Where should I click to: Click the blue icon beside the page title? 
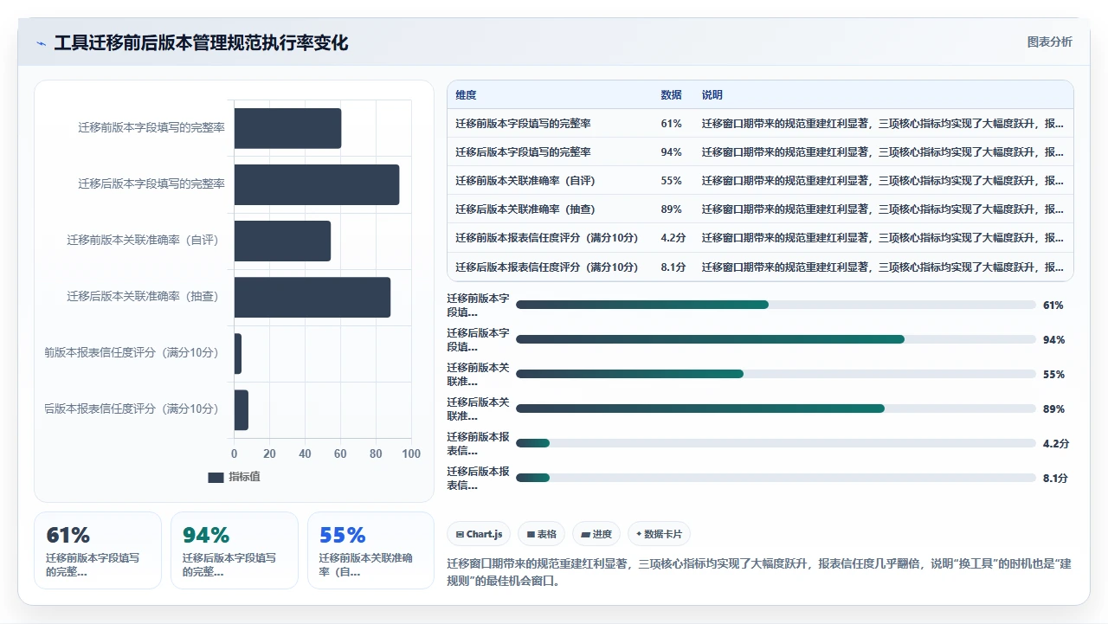pyautogui.click(x=42, y=43)
